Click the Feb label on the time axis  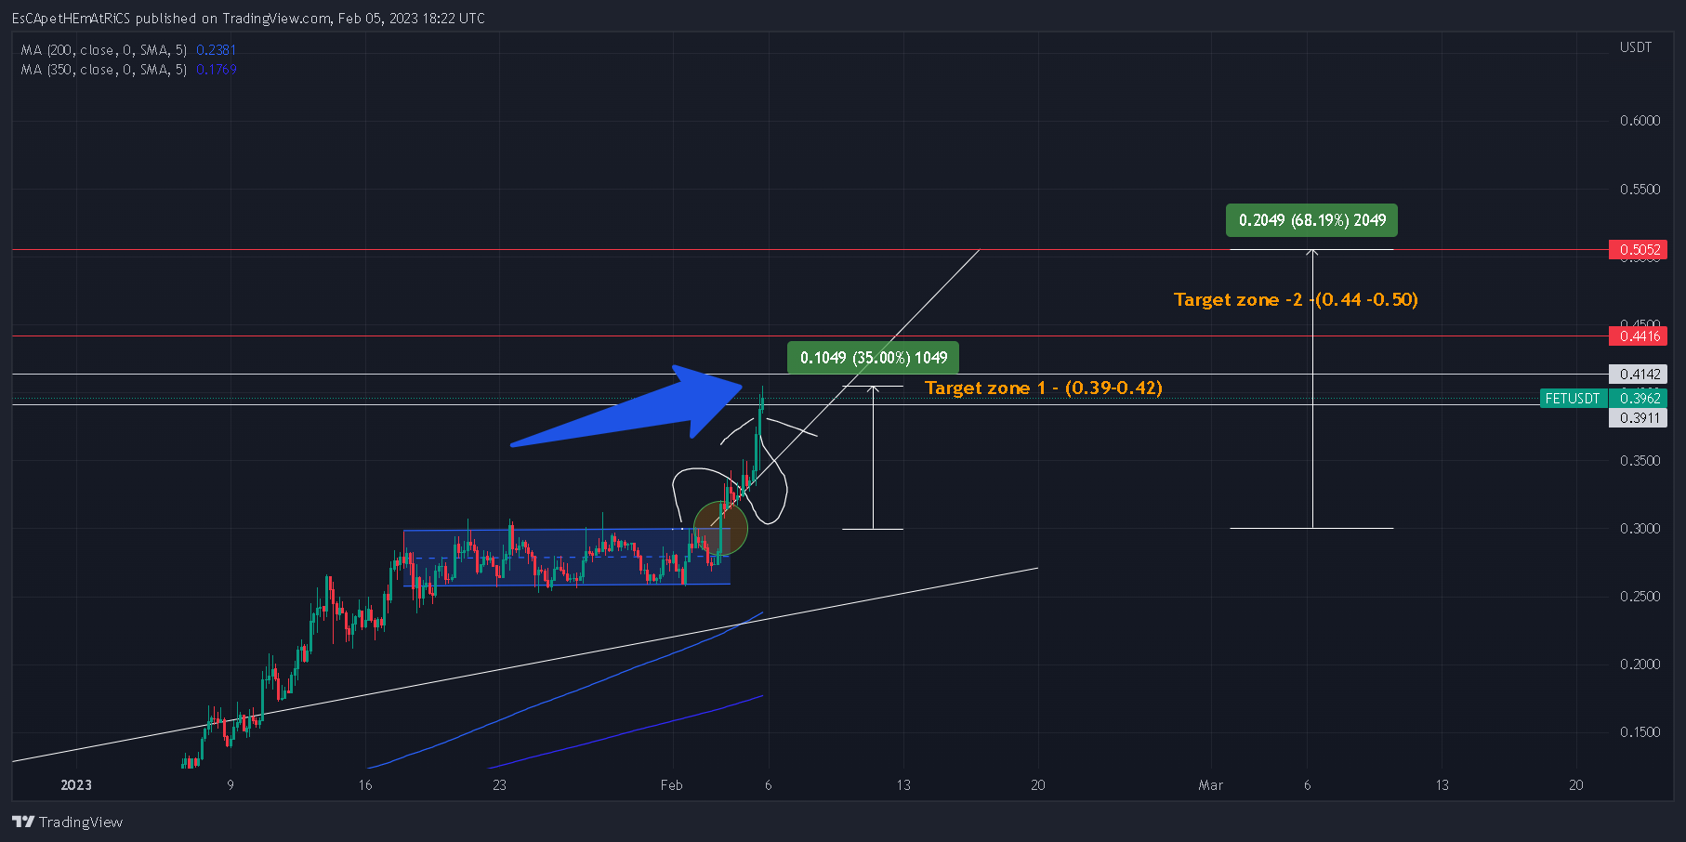(671, 784)
